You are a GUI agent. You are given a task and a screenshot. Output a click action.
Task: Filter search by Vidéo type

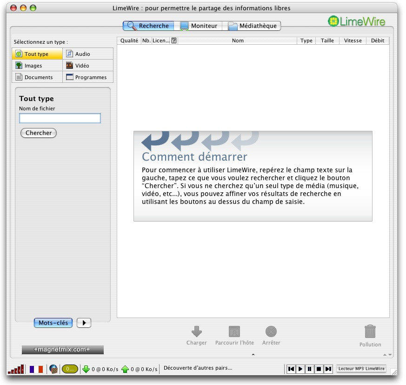[88, 66]
